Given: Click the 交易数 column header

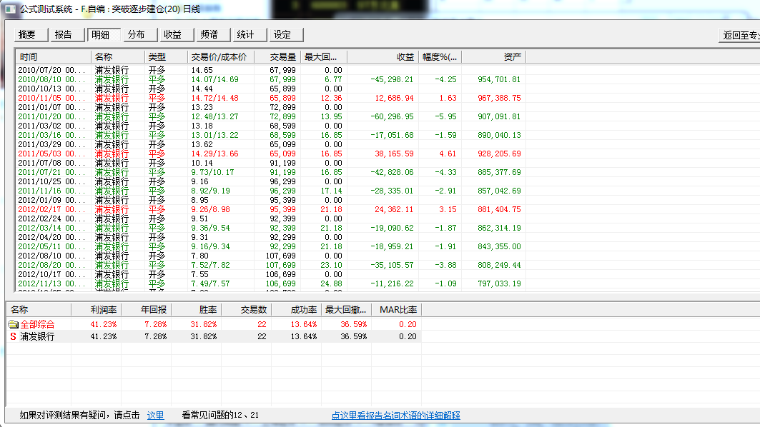Looking at the screenshot, I should (246, 310).
